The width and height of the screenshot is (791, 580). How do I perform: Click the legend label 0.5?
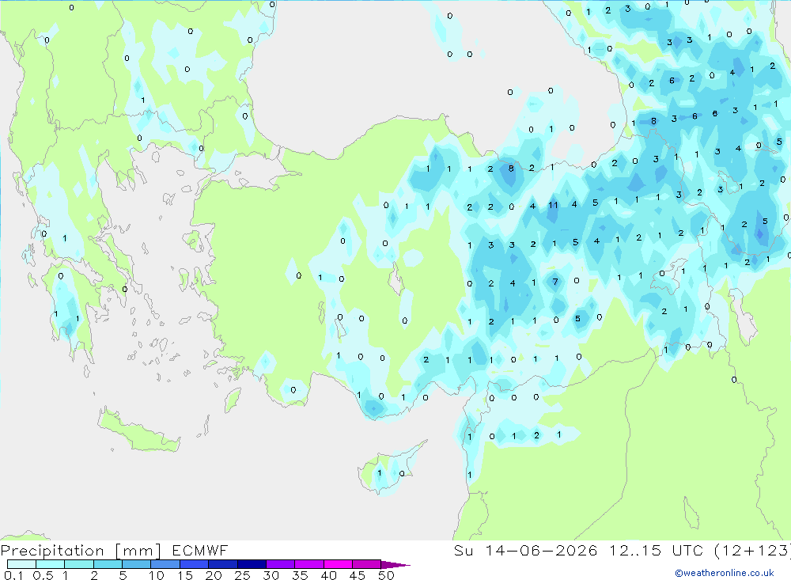[x=43, y=575]
